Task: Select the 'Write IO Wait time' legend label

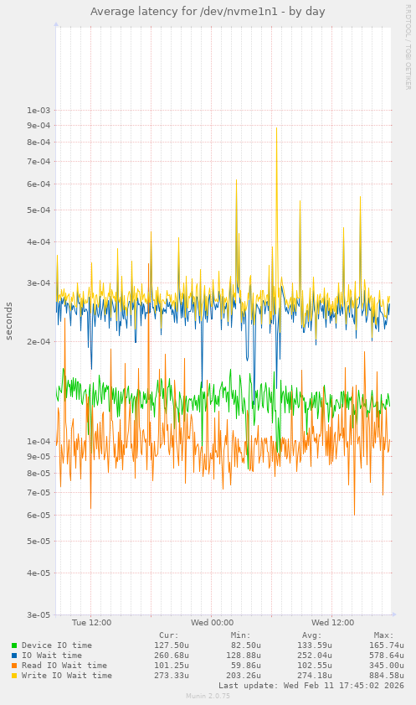Action: coord(66,675)
